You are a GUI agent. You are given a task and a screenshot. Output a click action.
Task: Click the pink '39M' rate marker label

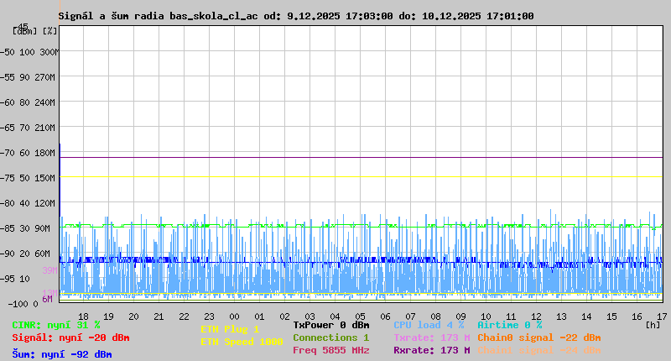point(49,270)
